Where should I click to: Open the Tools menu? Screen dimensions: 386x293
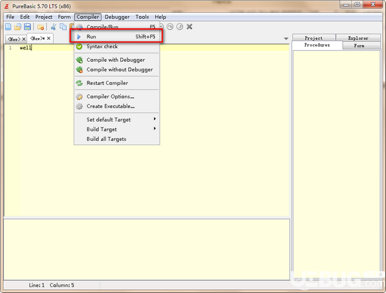[x=142, y=17]
